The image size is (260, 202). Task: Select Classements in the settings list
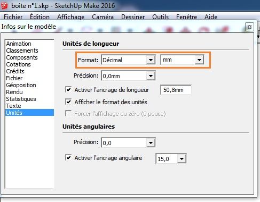coord(29,50)
